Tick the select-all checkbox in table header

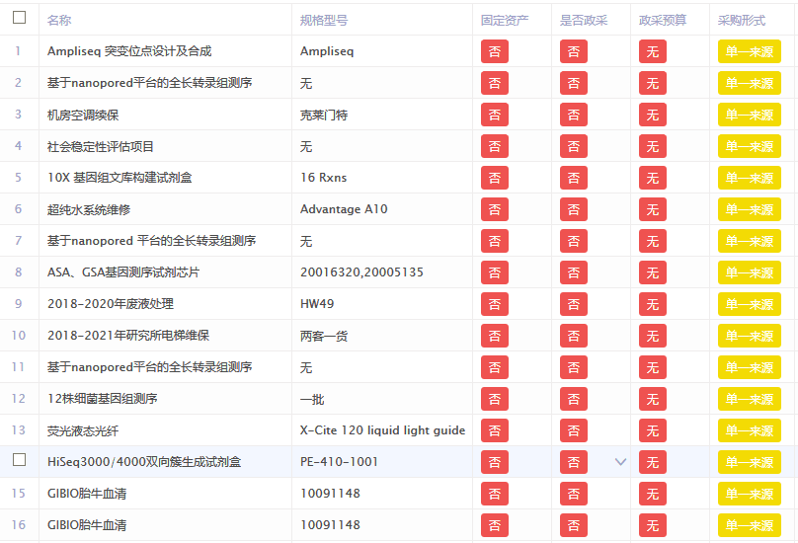coord(19,18)
